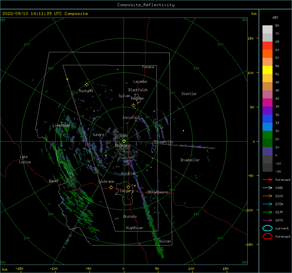Screen dimensions: 292x273
Task: Click the yellow diamond below Cochrane label
Action: (111, 188)
